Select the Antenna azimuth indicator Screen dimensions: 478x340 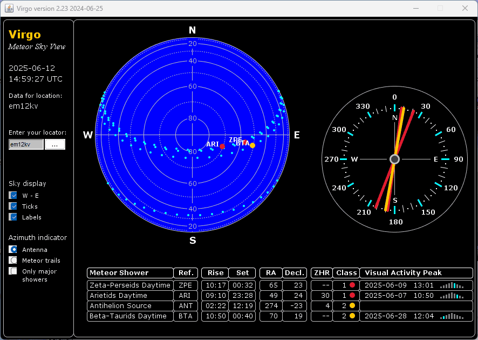pos(13,250)
